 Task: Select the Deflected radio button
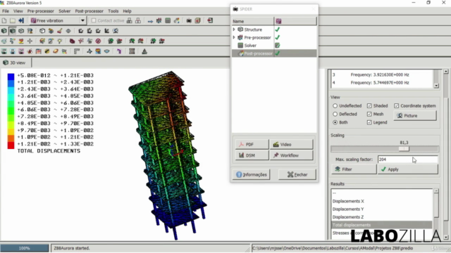335,114
